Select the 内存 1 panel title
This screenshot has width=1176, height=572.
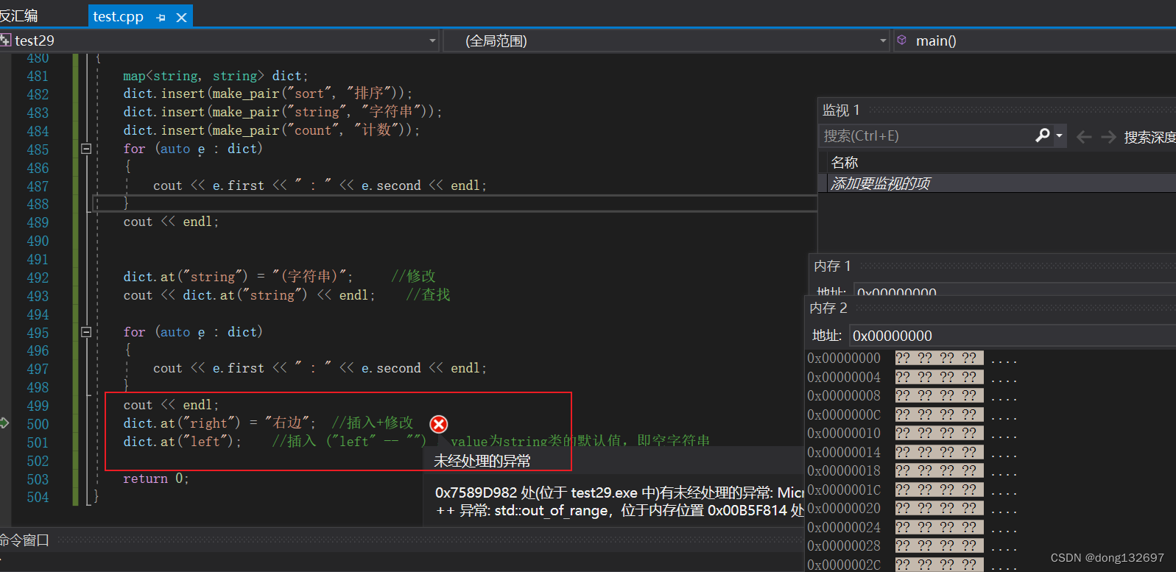833,266
